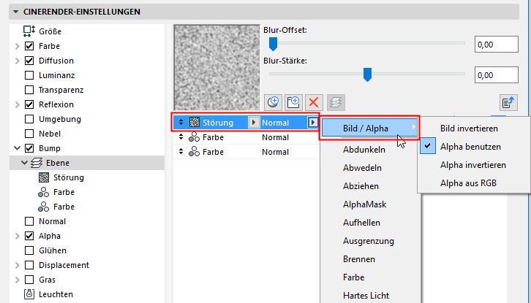Click the Add shader icon button
Viewport: 531px width, 303px height.
point(273,102)
